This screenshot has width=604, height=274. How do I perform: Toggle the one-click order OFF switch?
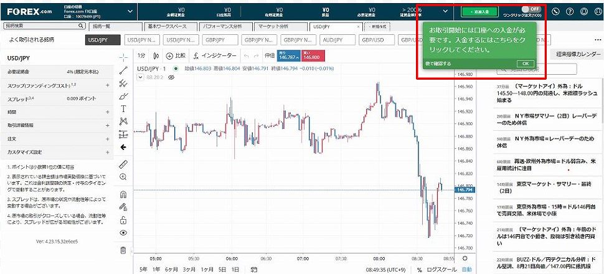pyautogui.click(x=532, y=9)
